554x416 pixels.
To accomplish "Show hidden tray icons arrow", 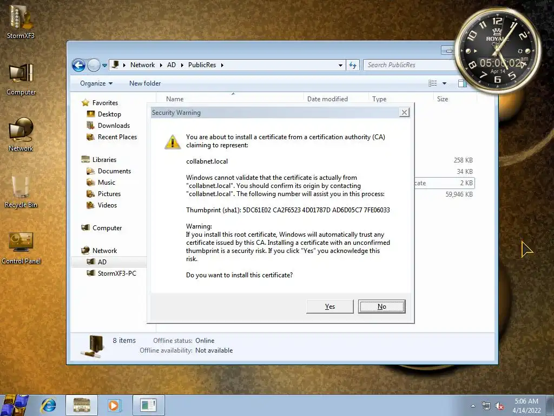I will [473, 406].
